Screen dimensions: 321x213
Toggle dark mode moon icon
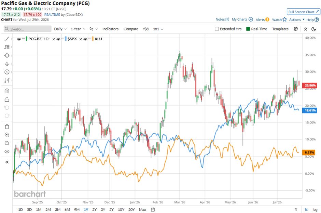coord(313,29)
